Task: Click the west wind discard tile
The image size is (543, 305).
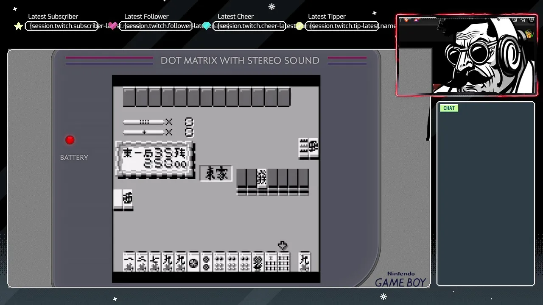Action: click(128, 200)
